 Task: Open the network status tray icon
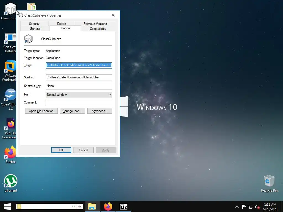click(251, 207)
